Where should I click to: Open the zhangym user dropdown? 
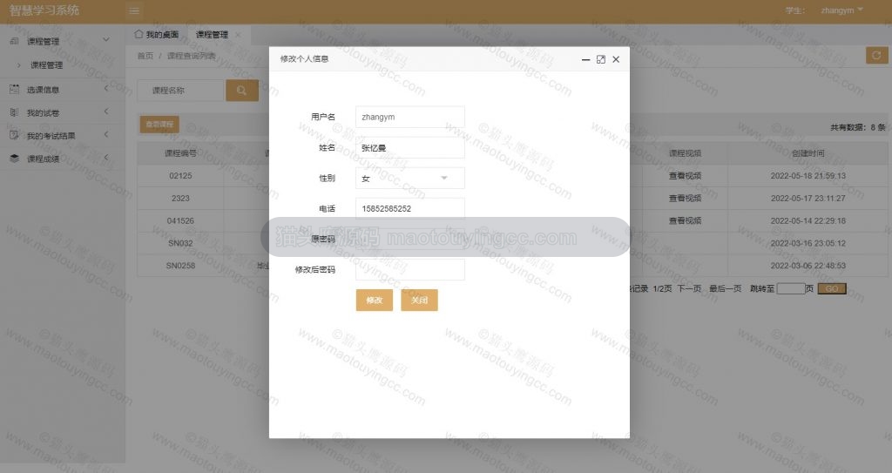(x=842, y=10)
